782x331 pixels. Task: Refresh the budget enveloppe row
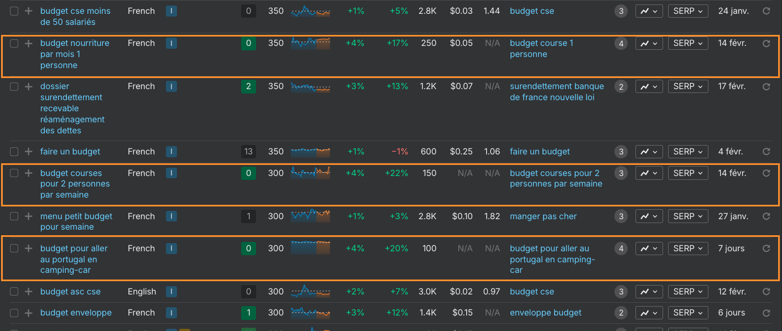point(766,313)
